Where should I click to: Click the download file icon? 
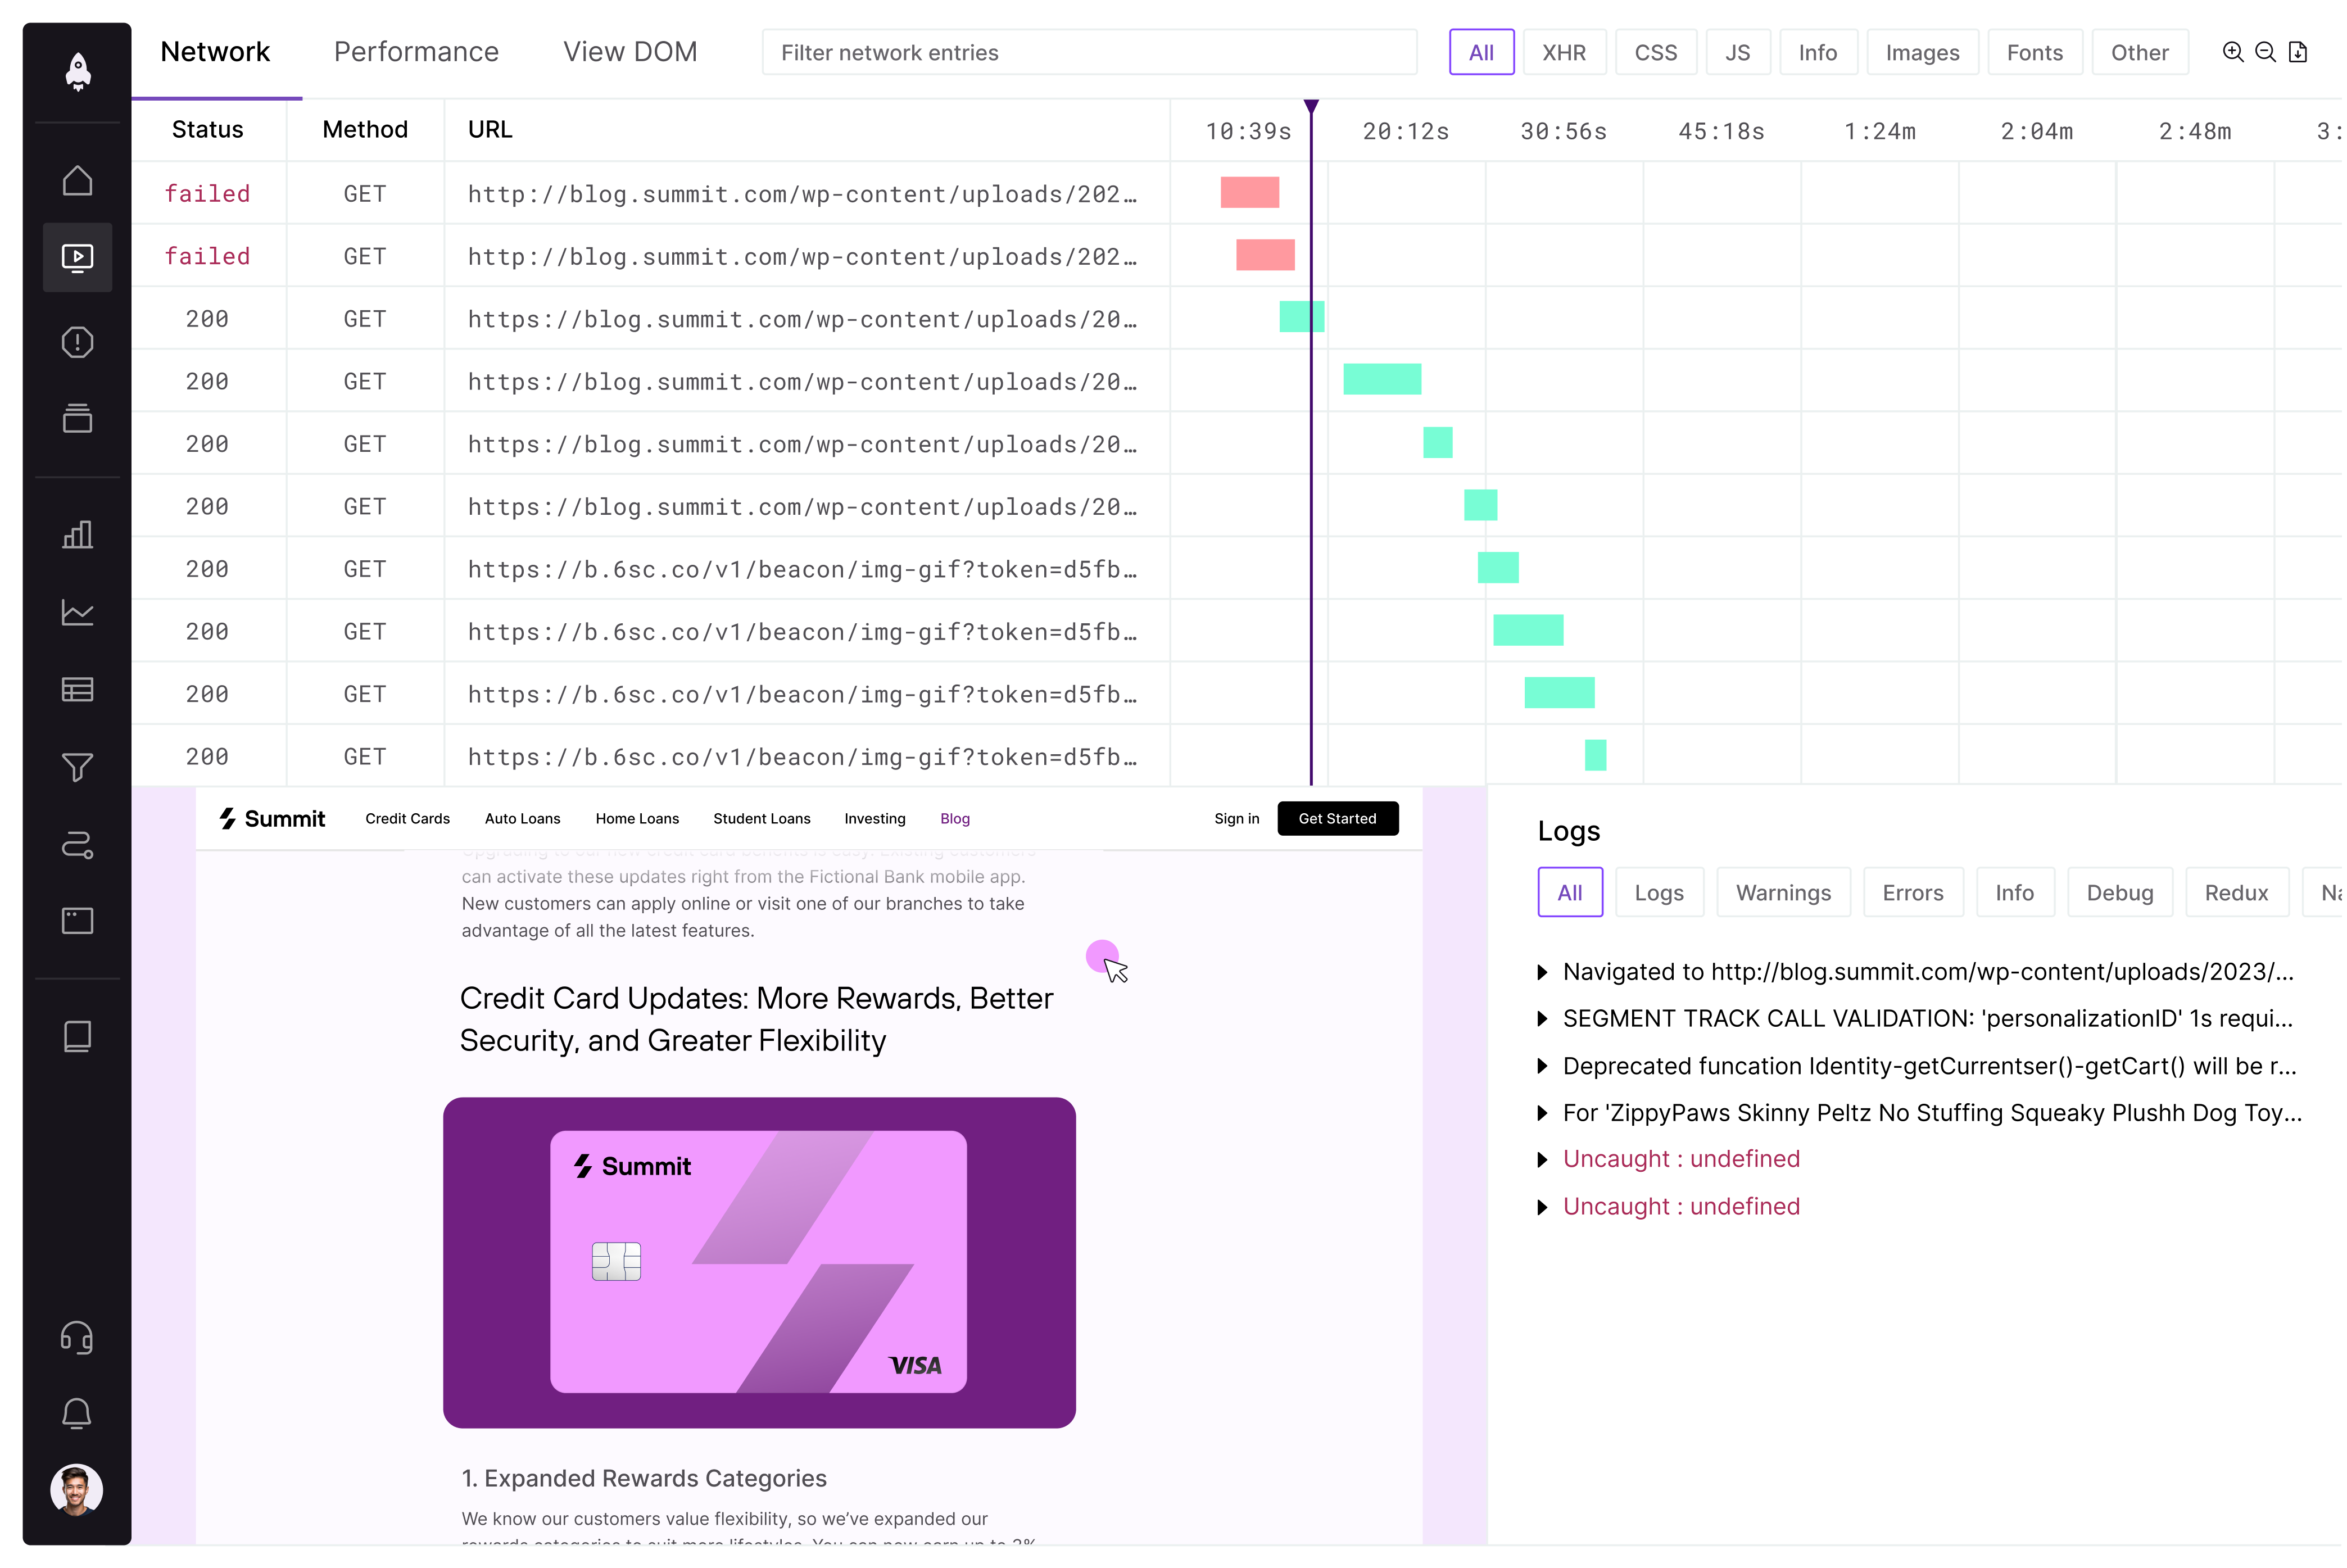pyautogui.click(x=2298, y=52)
